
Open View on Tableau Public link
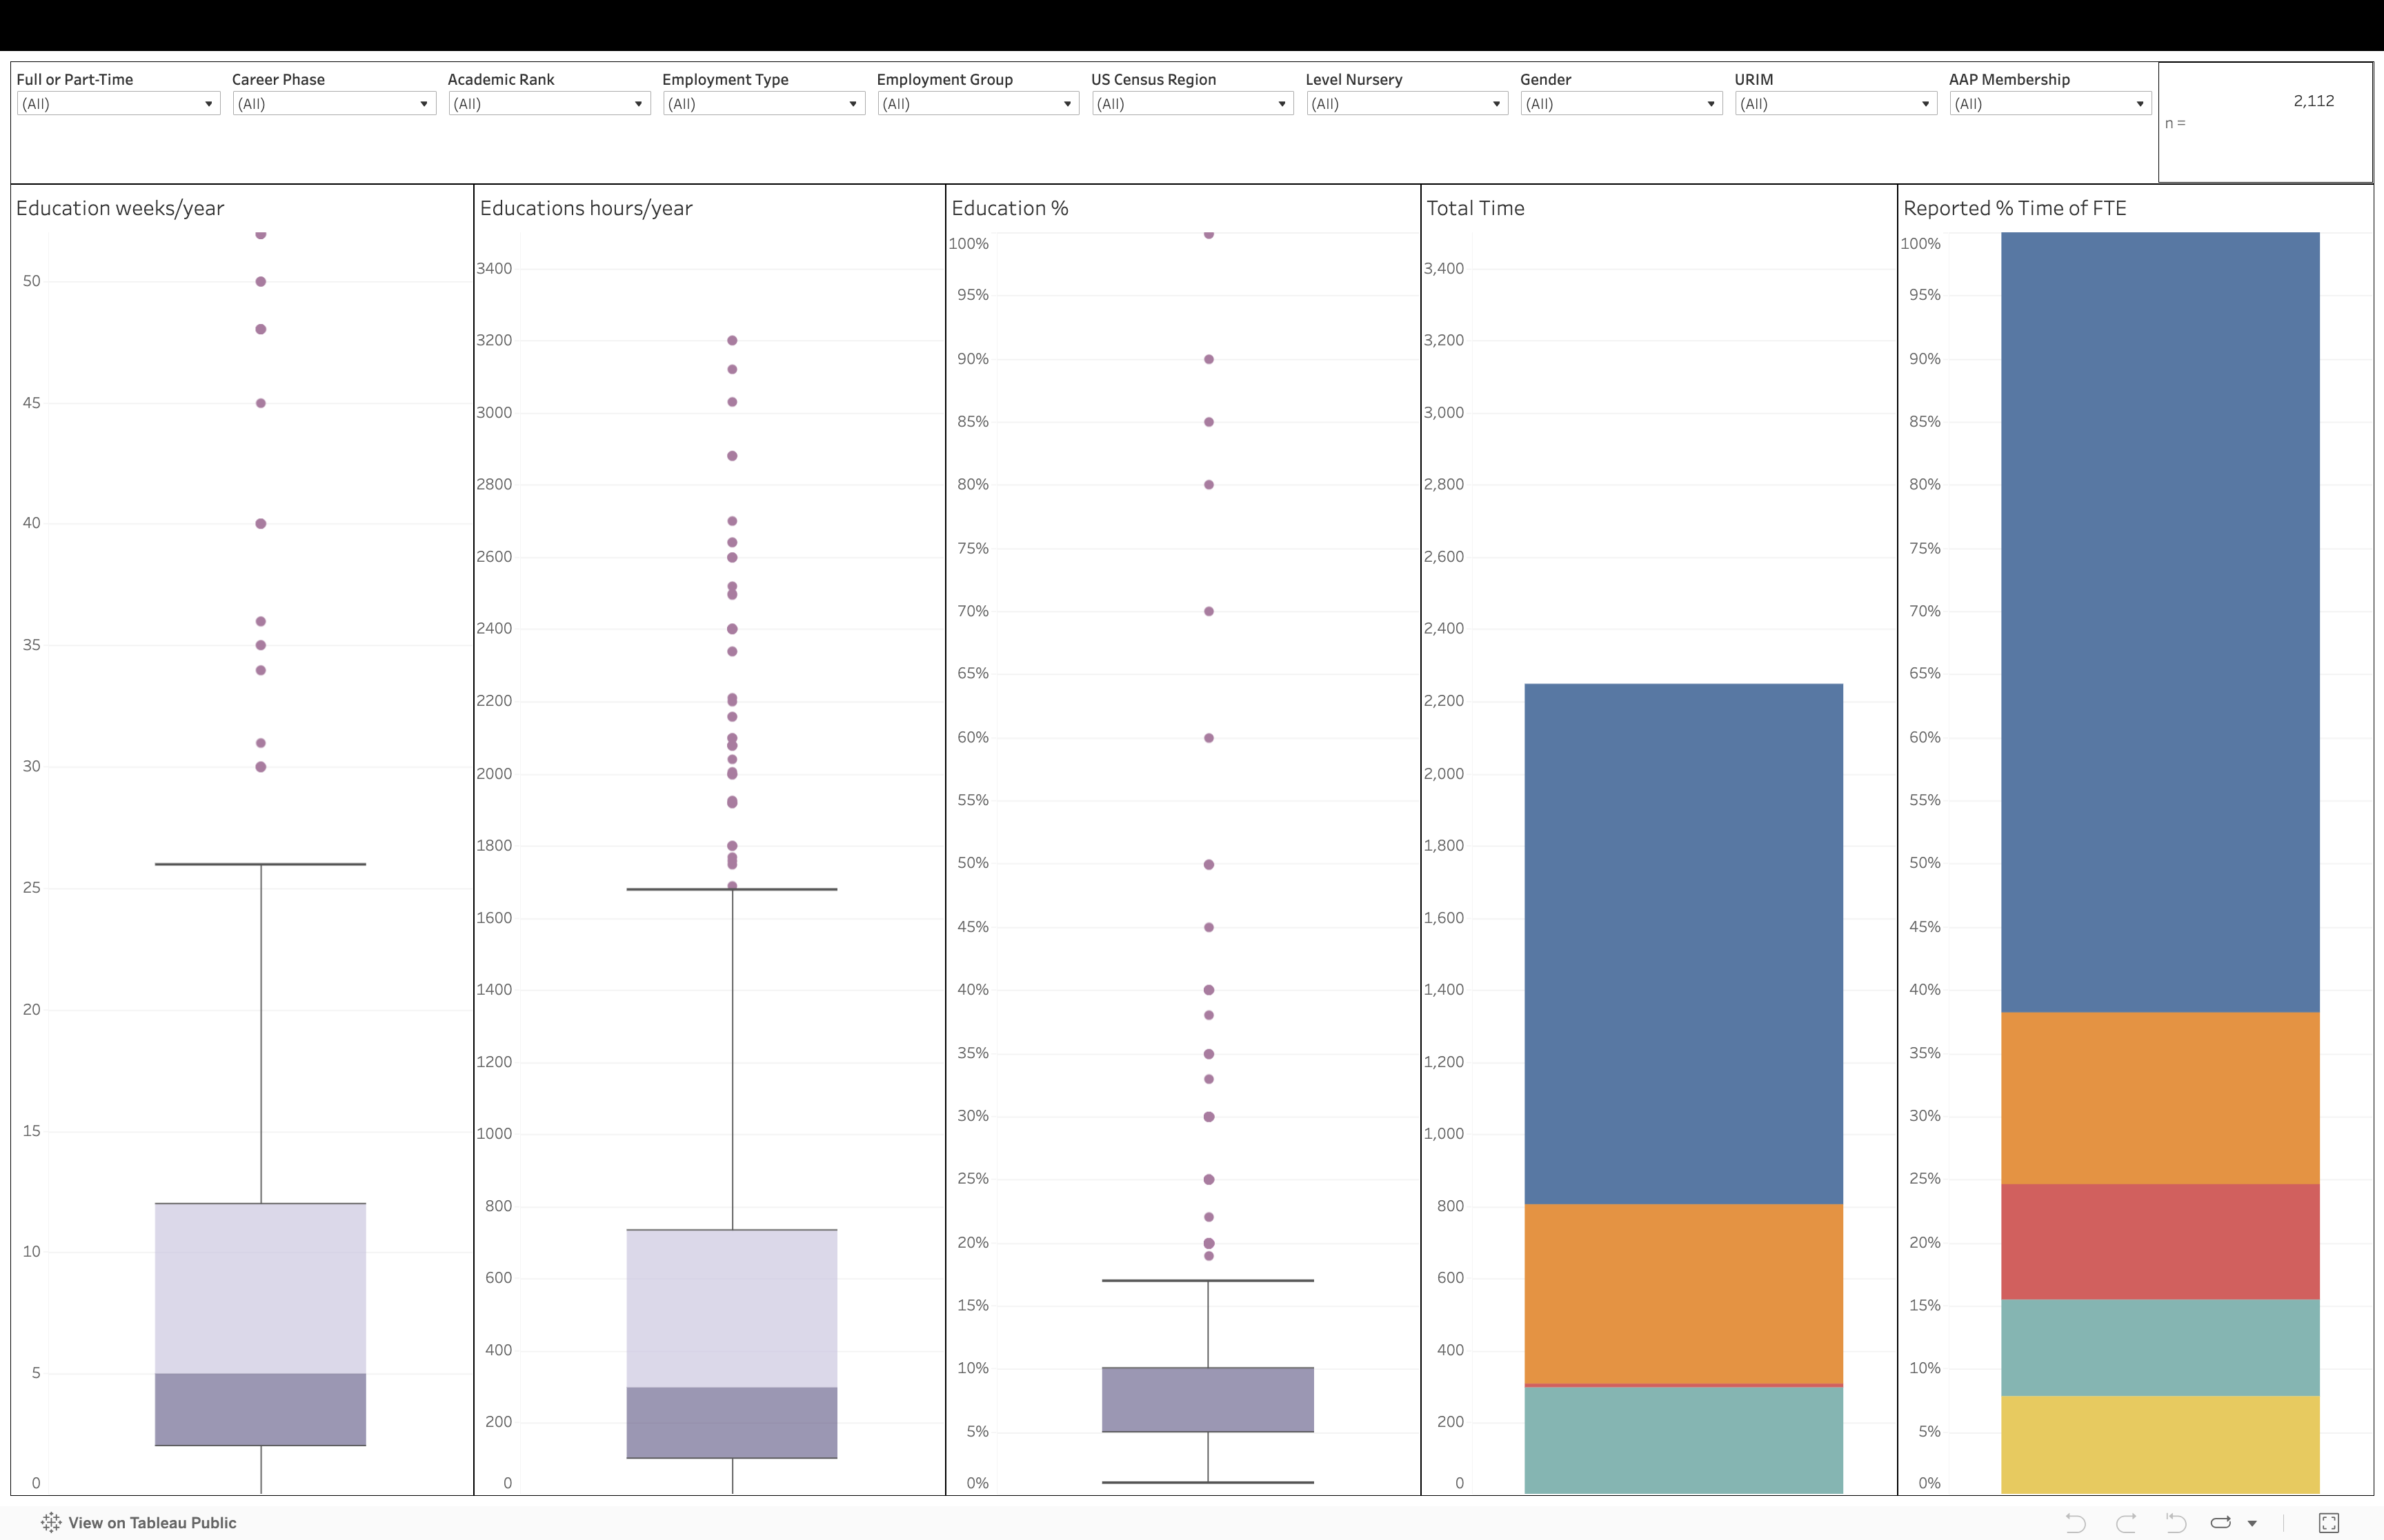click(152, 1523)
